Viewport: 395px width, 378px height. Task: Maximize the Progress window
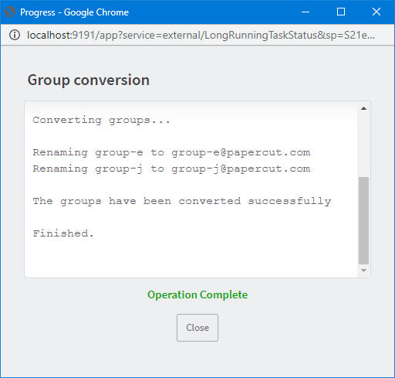tap(341, 12)
